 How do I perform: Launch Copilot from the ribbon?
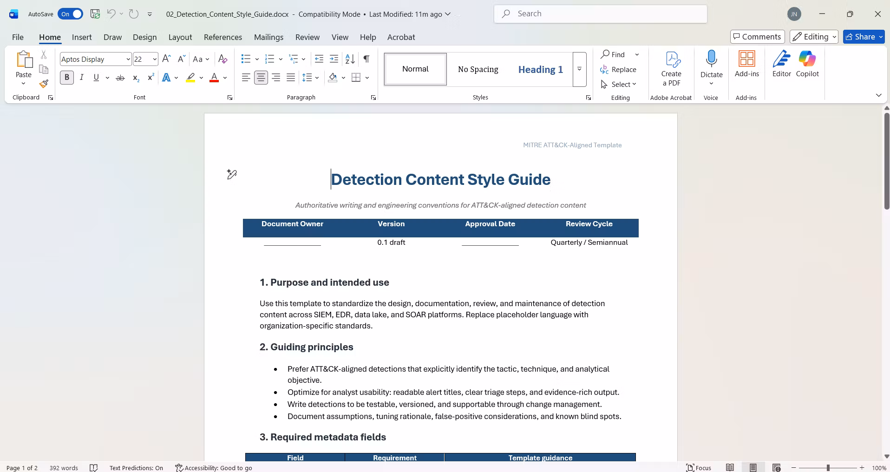(x=807, y=64)
